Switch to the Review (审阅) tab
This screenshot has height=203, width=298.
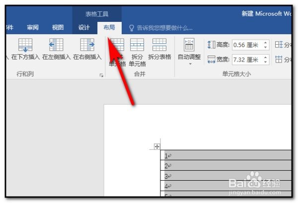(x=33, y=27)
